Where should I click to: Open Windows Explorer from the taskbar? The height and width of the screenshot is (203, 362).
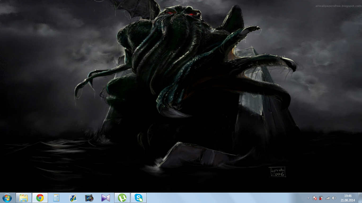click(24, 198)
